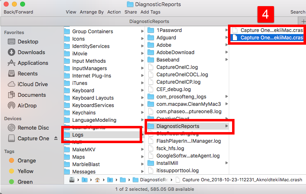Select the Keychains folder

coord(83,113)
